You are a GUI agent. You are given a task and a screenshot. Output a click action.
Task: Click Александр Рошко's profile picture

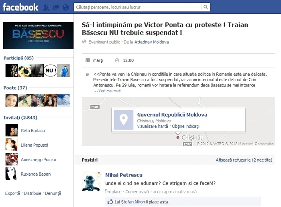click(x=12, y=159)
